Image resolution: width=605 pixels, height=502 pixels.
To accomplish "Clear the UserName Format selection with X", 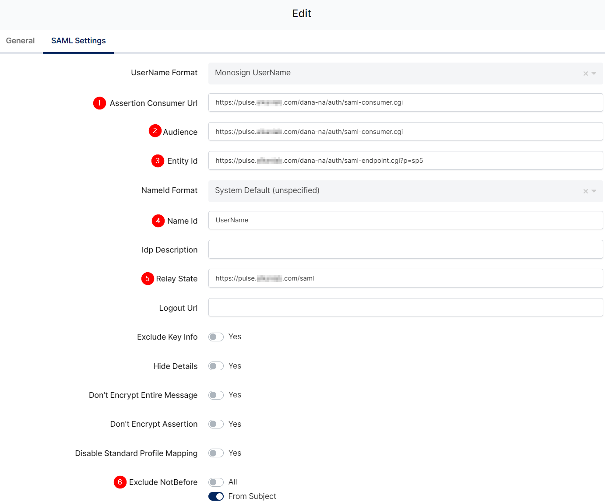I will pos(585,74).
